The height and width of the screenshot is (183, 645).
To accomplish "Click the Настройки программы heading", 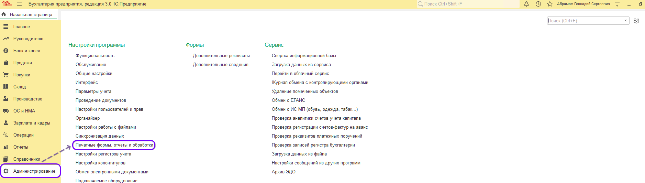I will 97,45.
